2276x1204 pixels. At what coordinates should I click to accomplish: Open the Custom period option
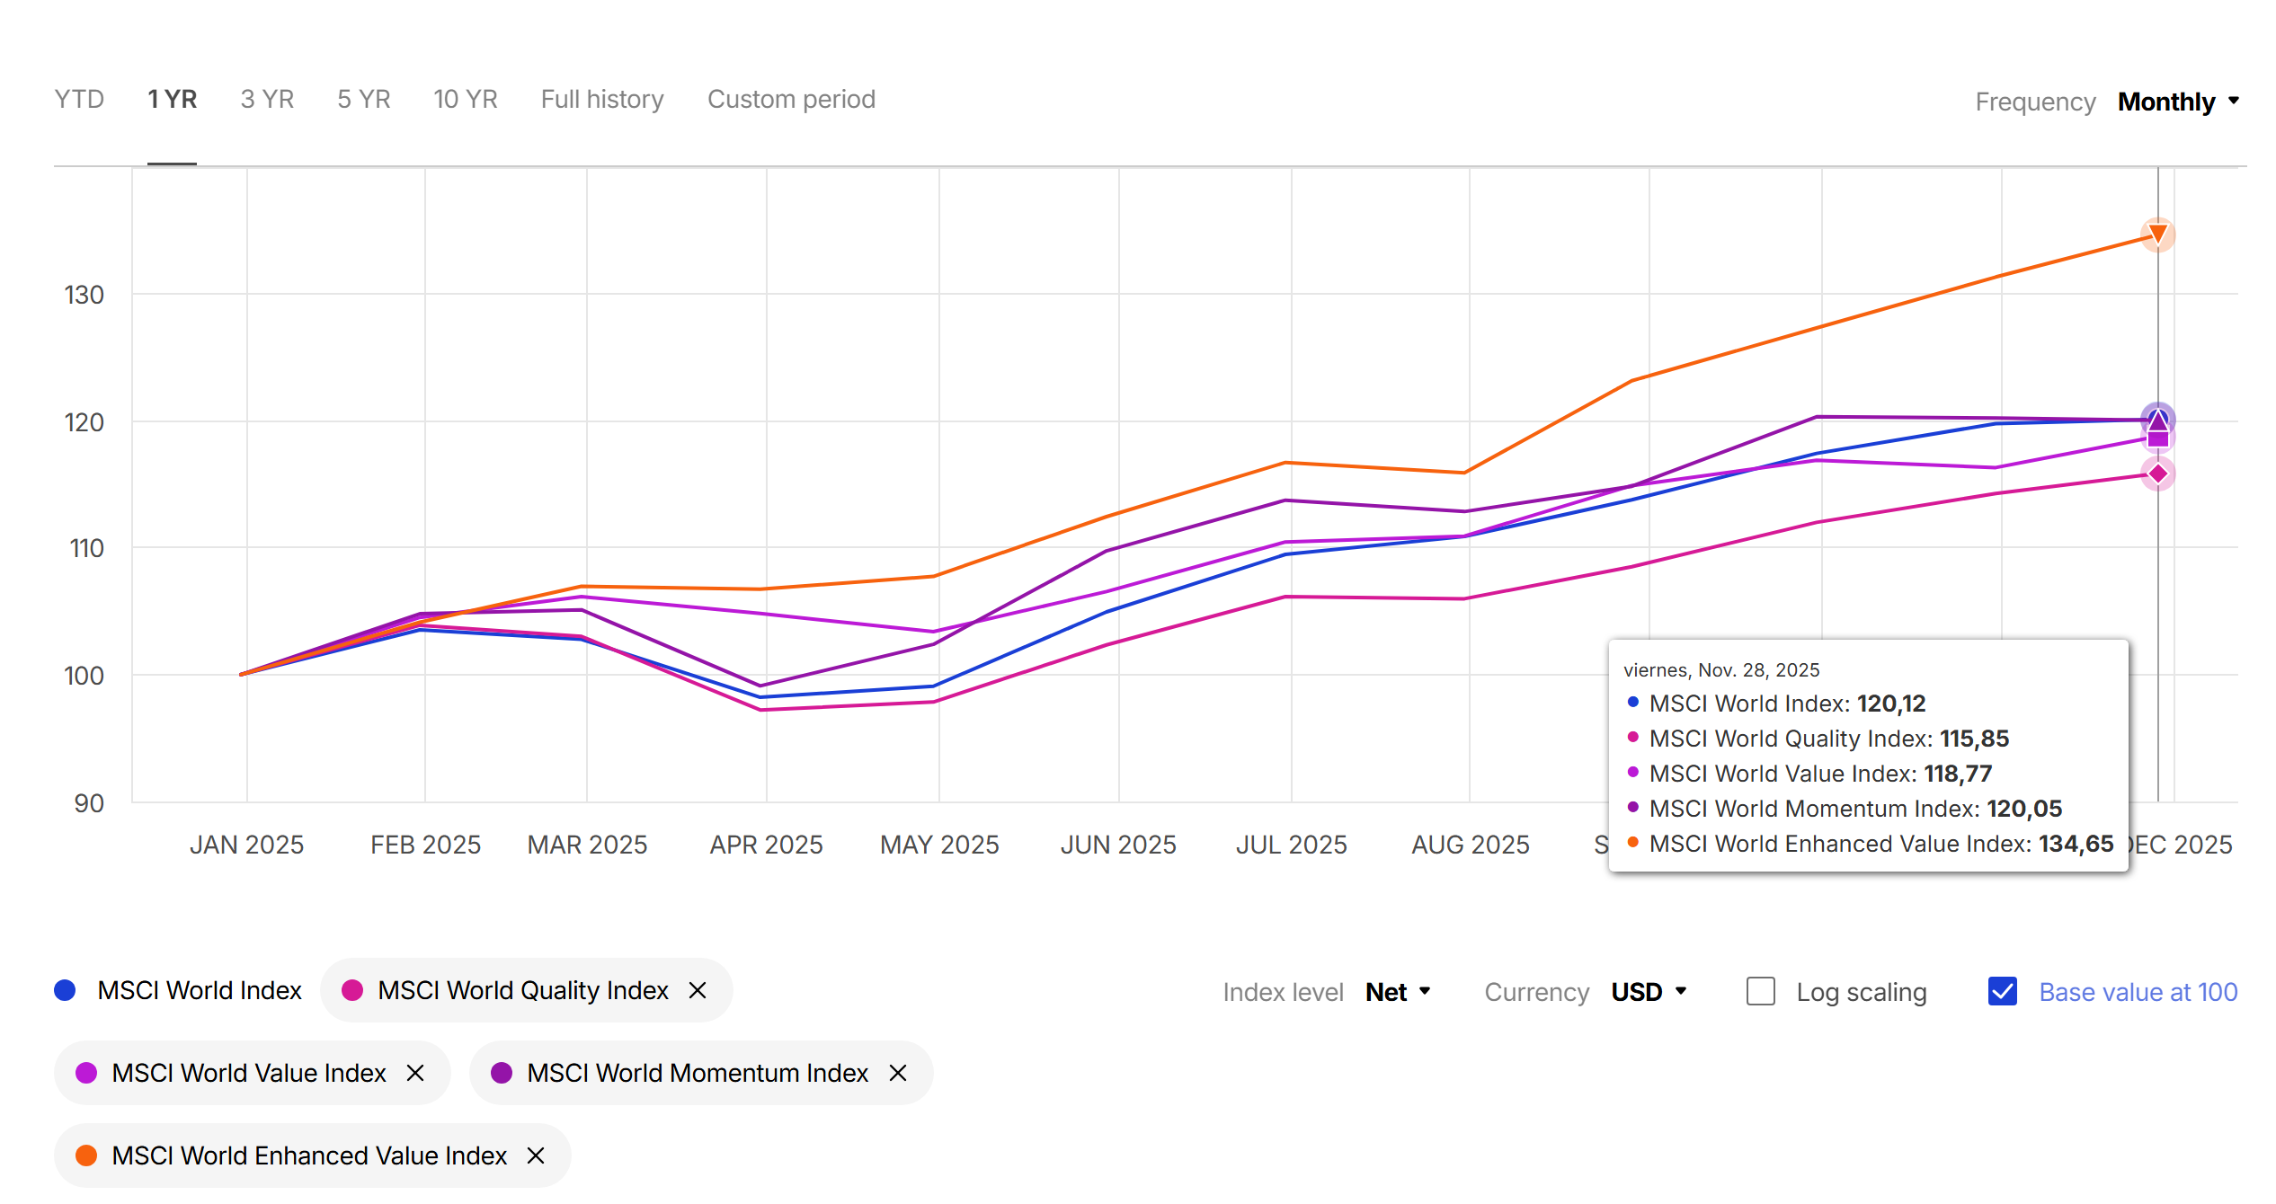pyautogui.click(x=791, y=99)
